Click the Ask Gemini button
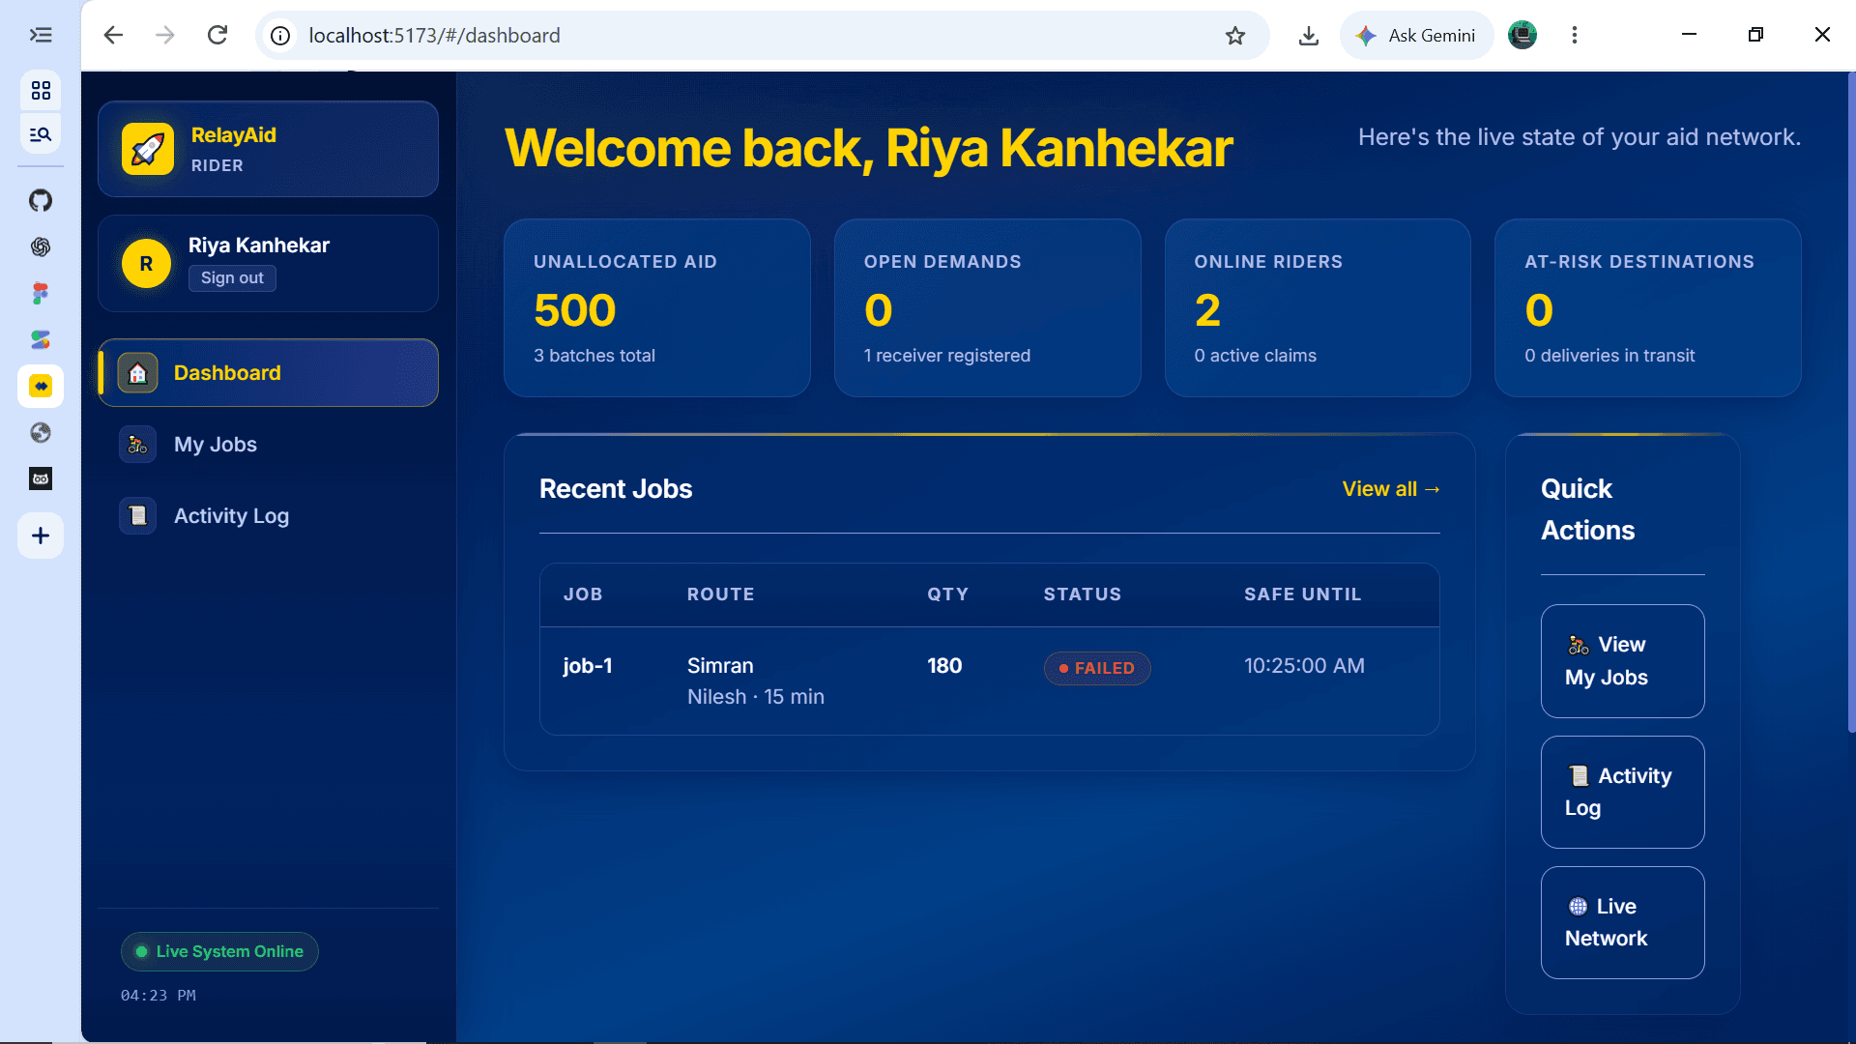 (x=1416, y=36)
